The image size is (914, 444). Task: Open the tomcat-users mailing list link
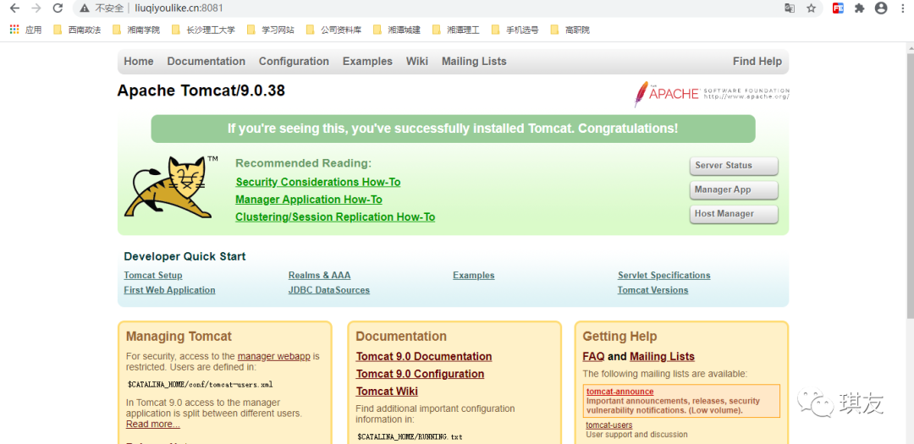[x=609, y=425]
